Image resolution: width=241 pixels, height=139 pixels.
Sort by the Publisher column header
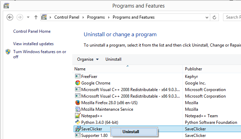coord(212,69)
